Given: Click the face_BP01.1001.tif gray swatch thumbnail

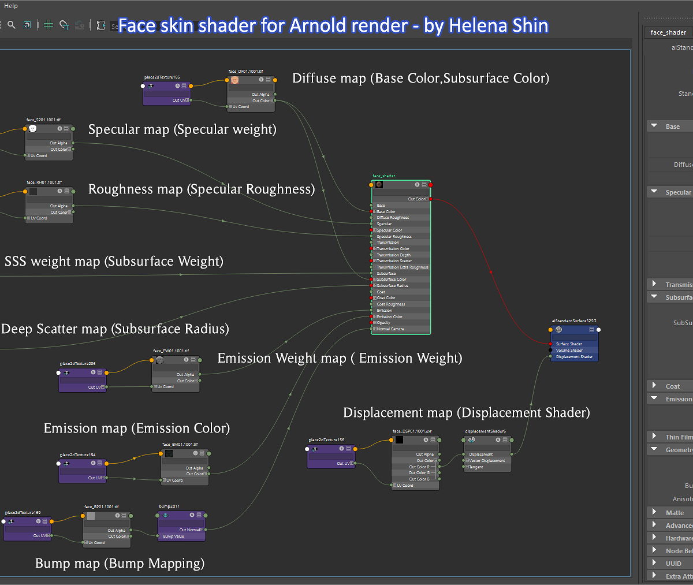Looking at the screenshot, I should (91, 516).
